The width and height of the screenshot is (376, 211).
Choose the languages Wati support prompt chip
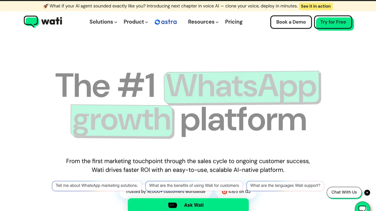pos(285,185)
